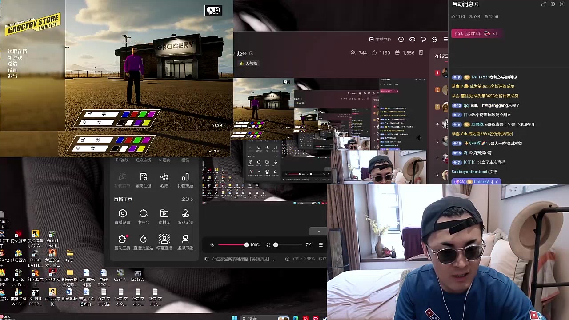Open the 虚拟形象 virtual avatar tool

185,242
